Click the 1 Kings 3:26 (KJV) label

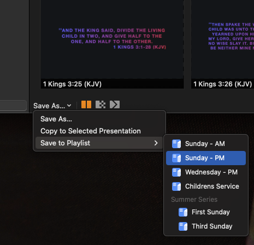coord(222,84)
